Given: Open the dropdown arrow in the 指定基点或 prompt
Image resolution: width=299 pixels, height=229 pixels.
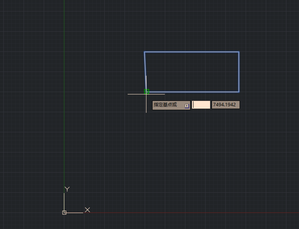Looking at the screenshot, I should pyautogui.click(x=187, y=106).
